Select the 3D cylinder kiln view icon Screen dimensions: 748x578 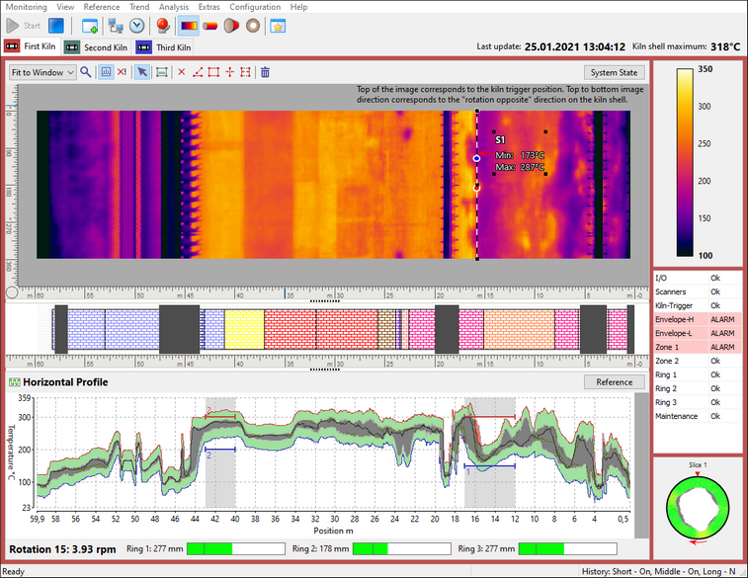coord(209,26)
